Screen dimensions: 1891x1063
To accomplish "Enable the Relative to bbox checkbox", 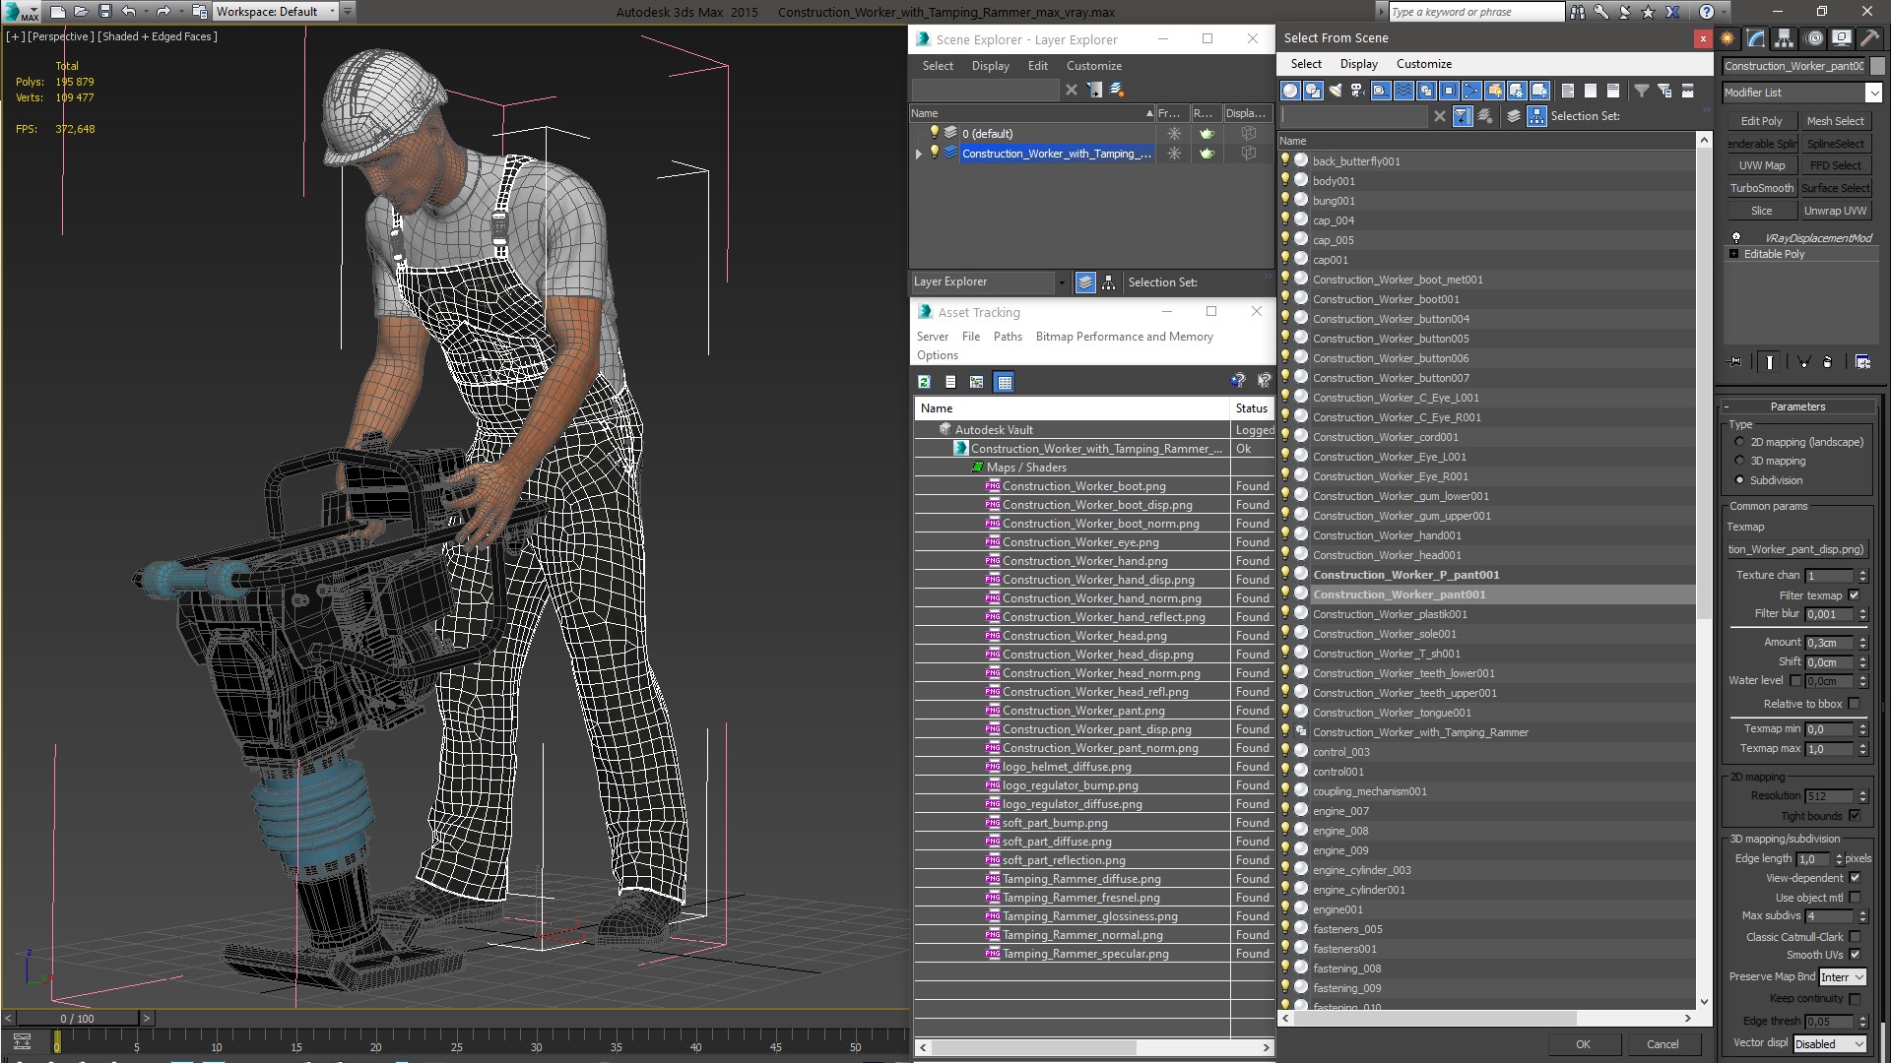I will (x=1855, y=704).
